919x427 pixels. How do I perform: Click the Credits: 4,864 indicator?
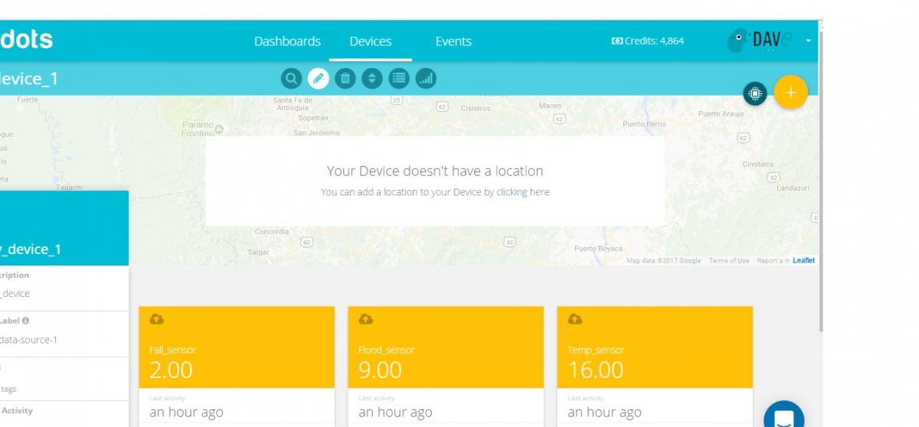click(x=647, y=41)
